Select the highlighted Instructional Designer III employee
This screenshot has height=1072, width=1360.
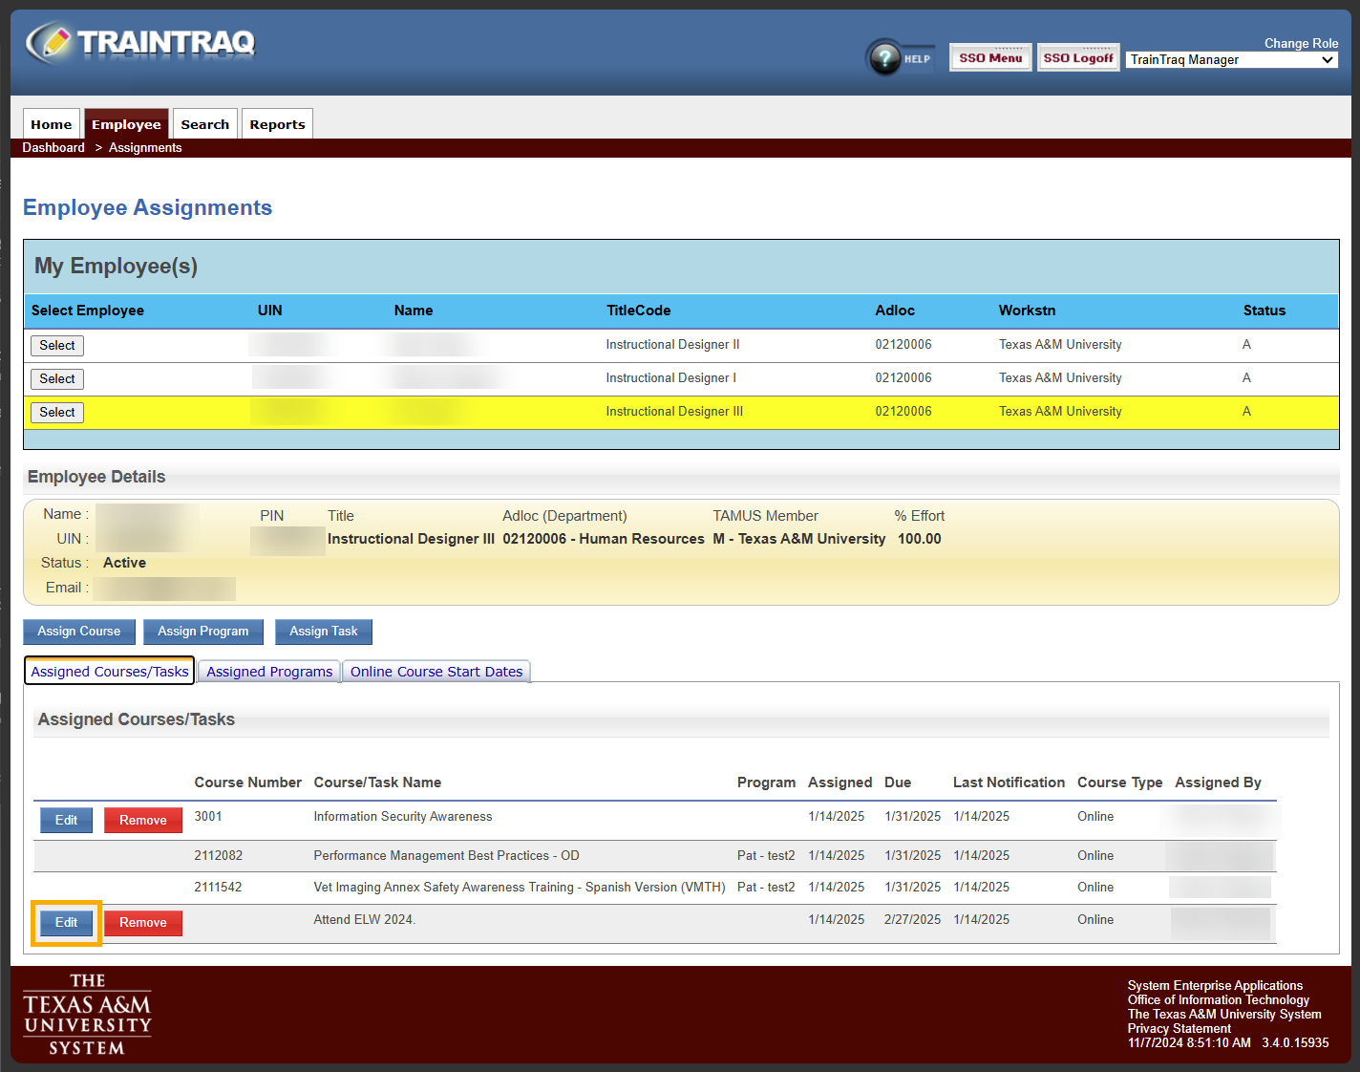point(57,413)
